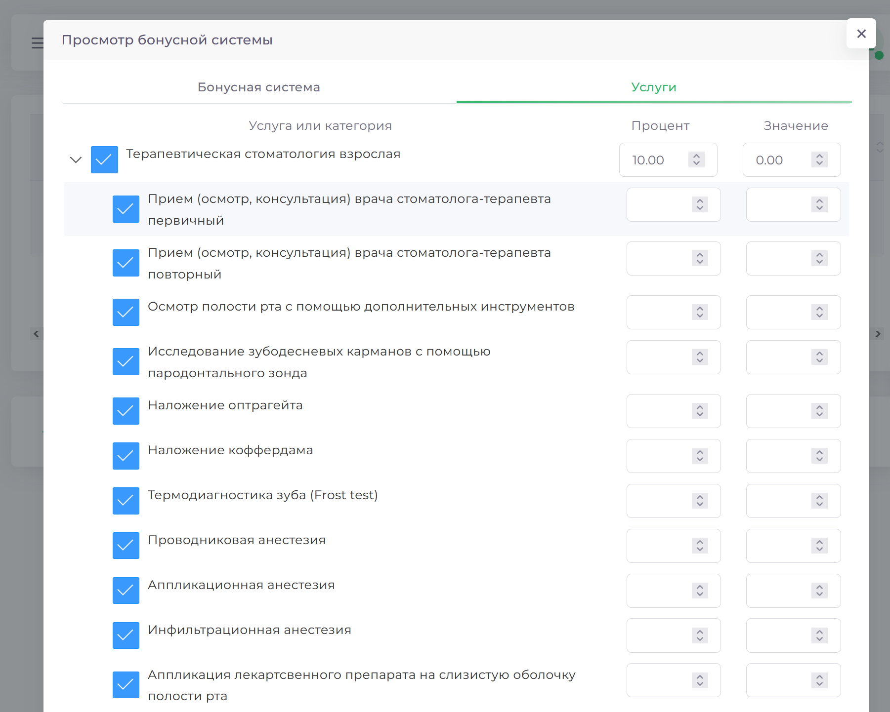890x712 pixels.
Task: Toggle Осмотр полости рта checkbox
Action: pyautogui.click(x=126, y=313)
